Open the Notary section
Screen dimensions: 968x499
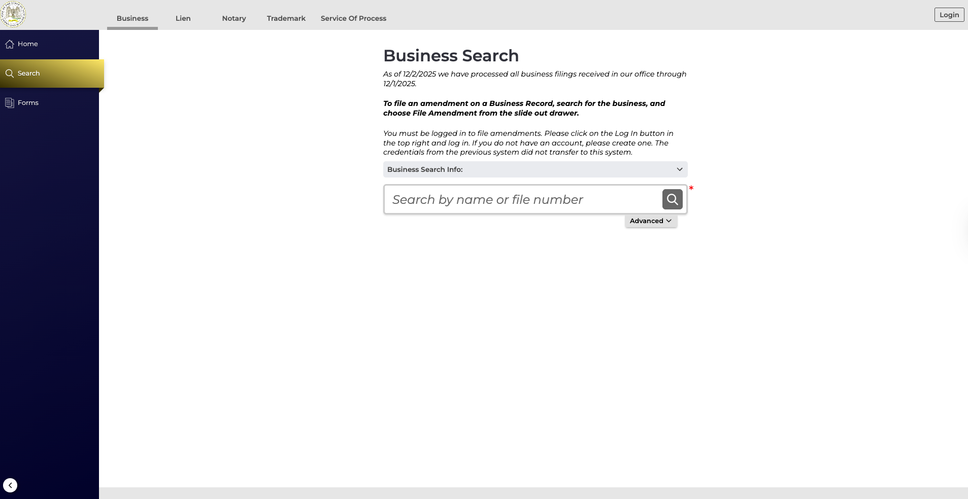pyautogui.click(x=233, y=18)
